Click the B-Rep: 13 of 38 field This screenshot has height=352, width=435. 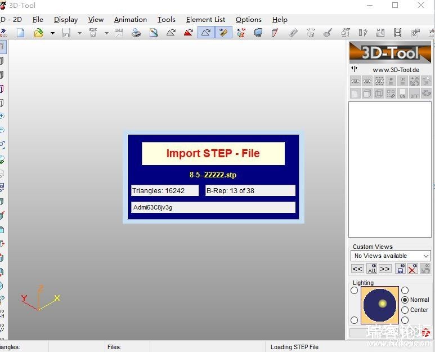coord(250,191)
